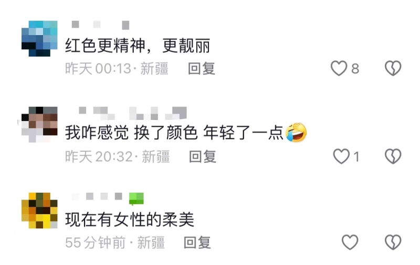Select the comment text 红色更精神，更靓丽
The height and width of the screenshot is (265, 420).
point(138,46)
